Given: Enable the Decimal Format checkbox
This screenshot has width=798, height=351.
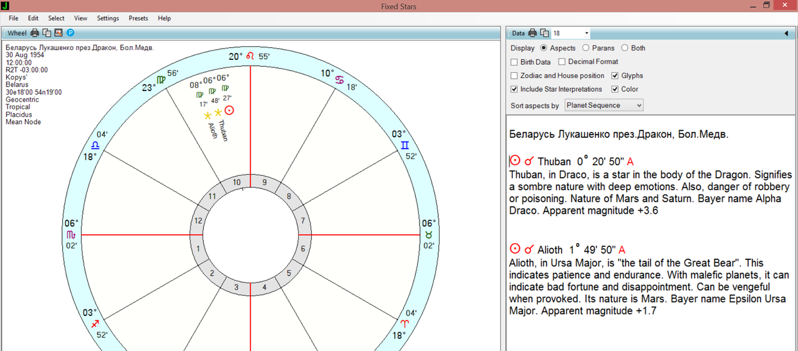Looking at the screenshot, I should [562, 62].
